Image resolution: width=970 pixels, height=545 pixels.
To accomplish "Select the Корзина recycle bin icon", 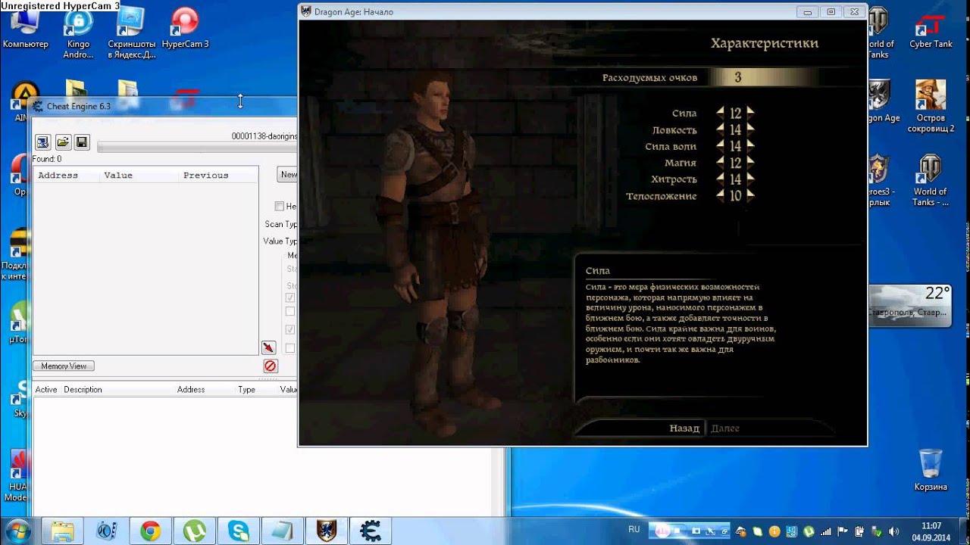I will point(930,469).
